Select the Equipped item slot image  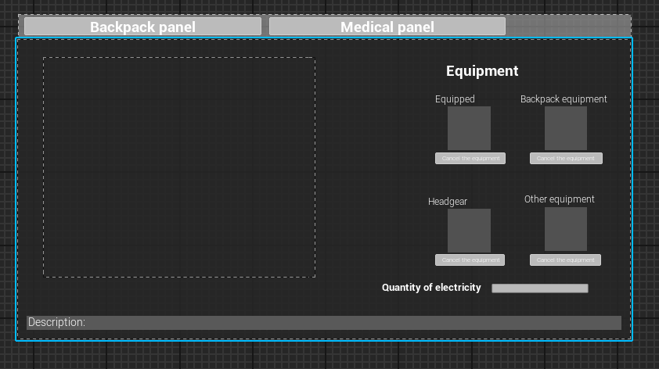[469, 128]
